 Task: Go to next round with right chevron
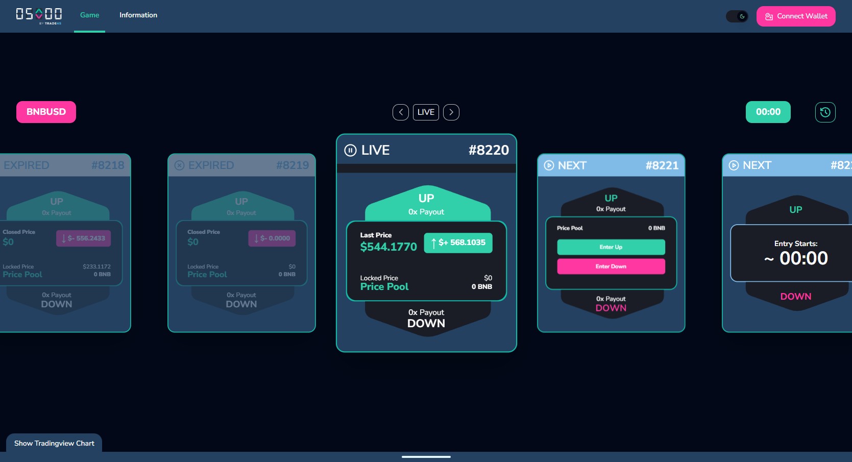(x=451, y=112)
